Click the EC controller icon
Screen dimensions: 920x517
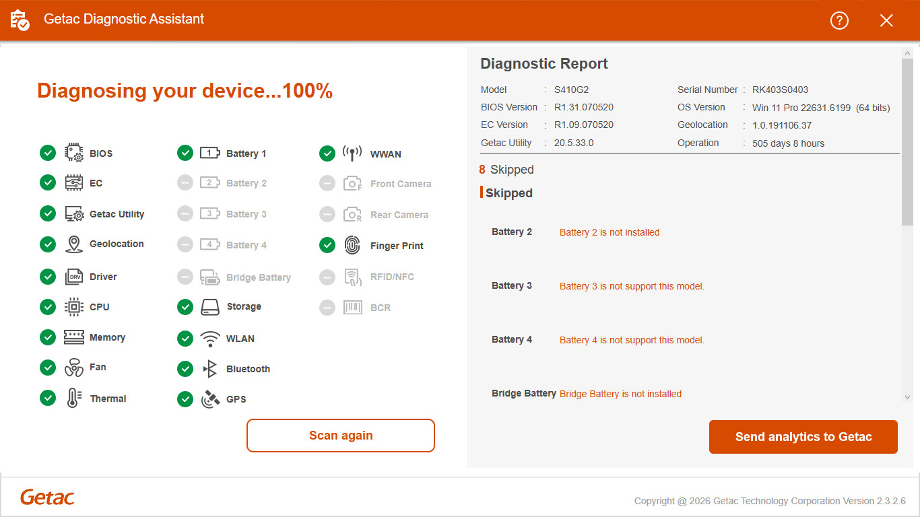pyautogui.click(x=74, y=182)
